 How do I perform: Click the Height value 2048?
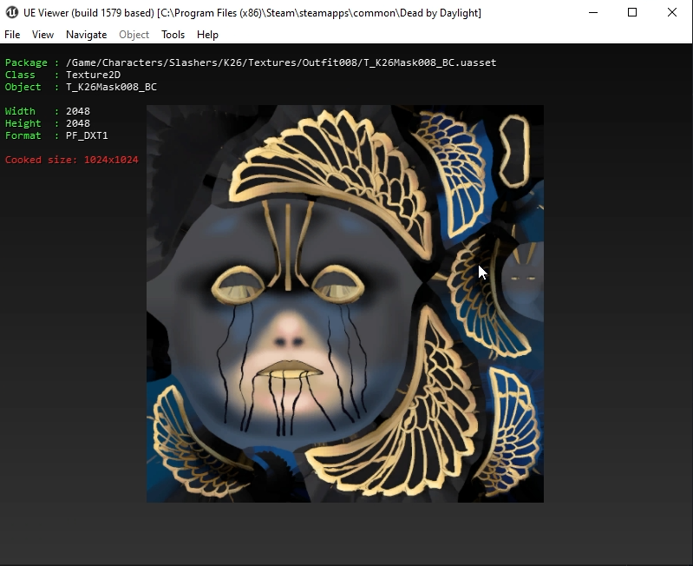coord(78,123)
